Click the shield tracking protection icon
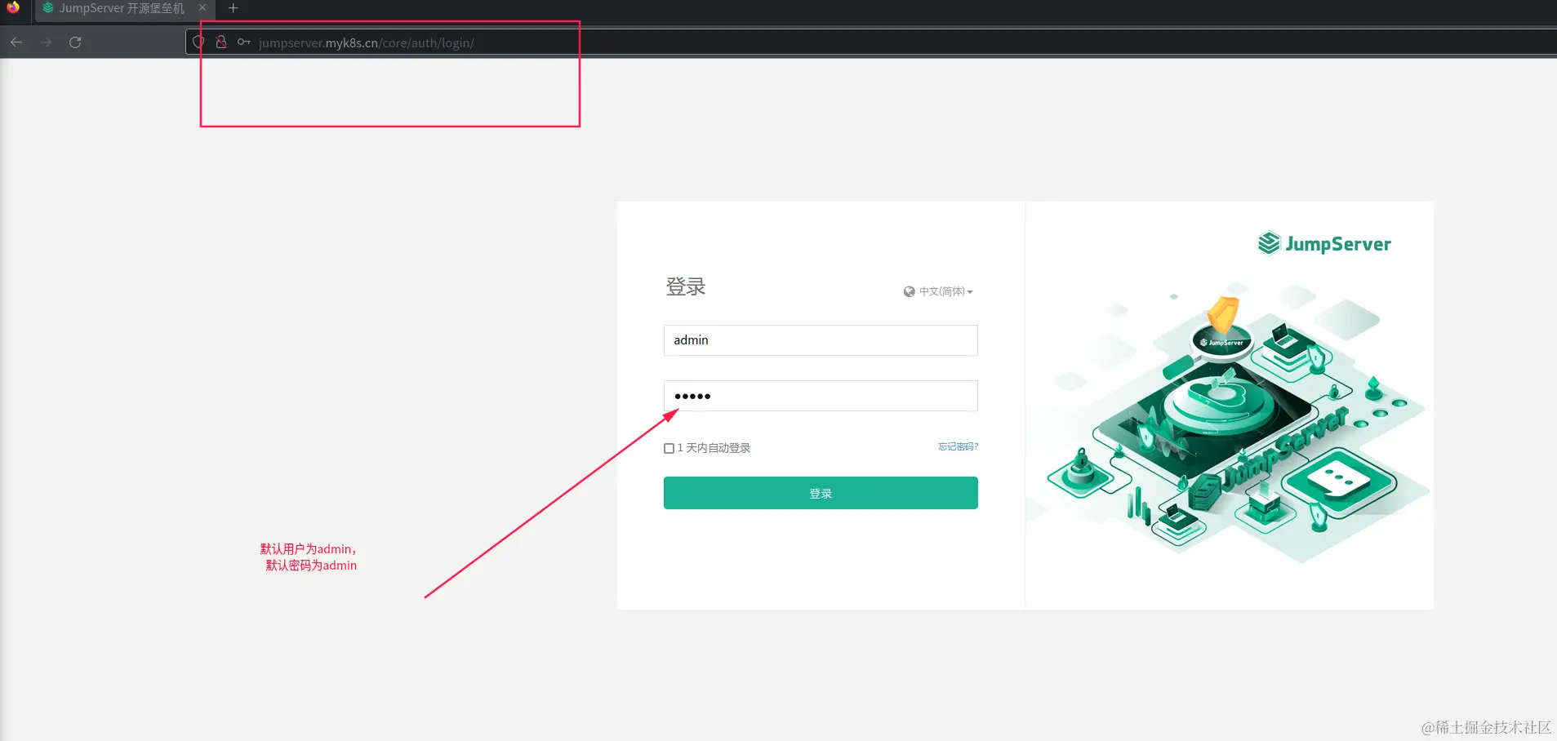This screenshot has width=1557, height=741. (x=198, y=42)
